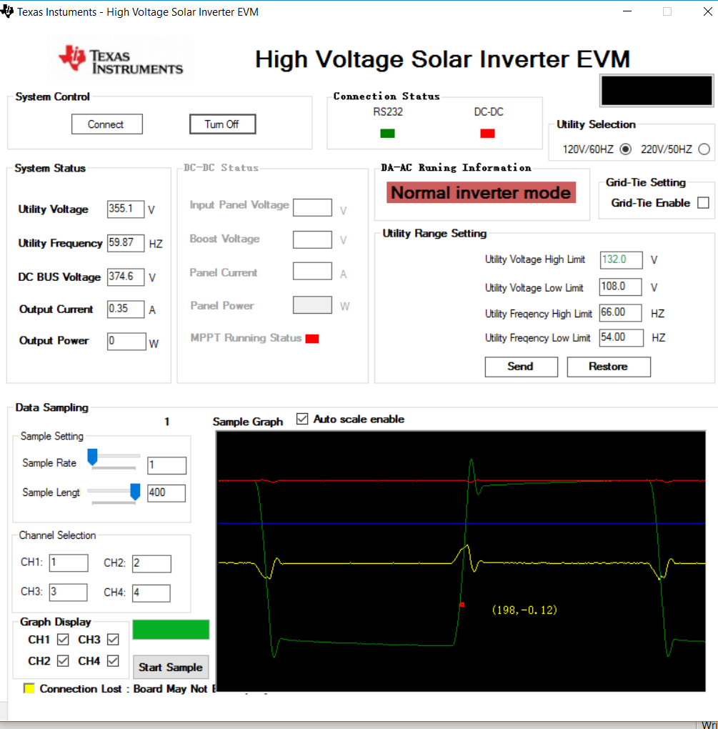The image size is (718, 729).
Task: Uncheck CH3 graph display
Action: click(113, 640)
